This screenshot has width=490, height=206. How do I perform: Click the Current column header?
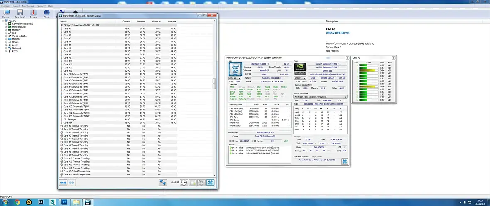click(x=126, y=22)
